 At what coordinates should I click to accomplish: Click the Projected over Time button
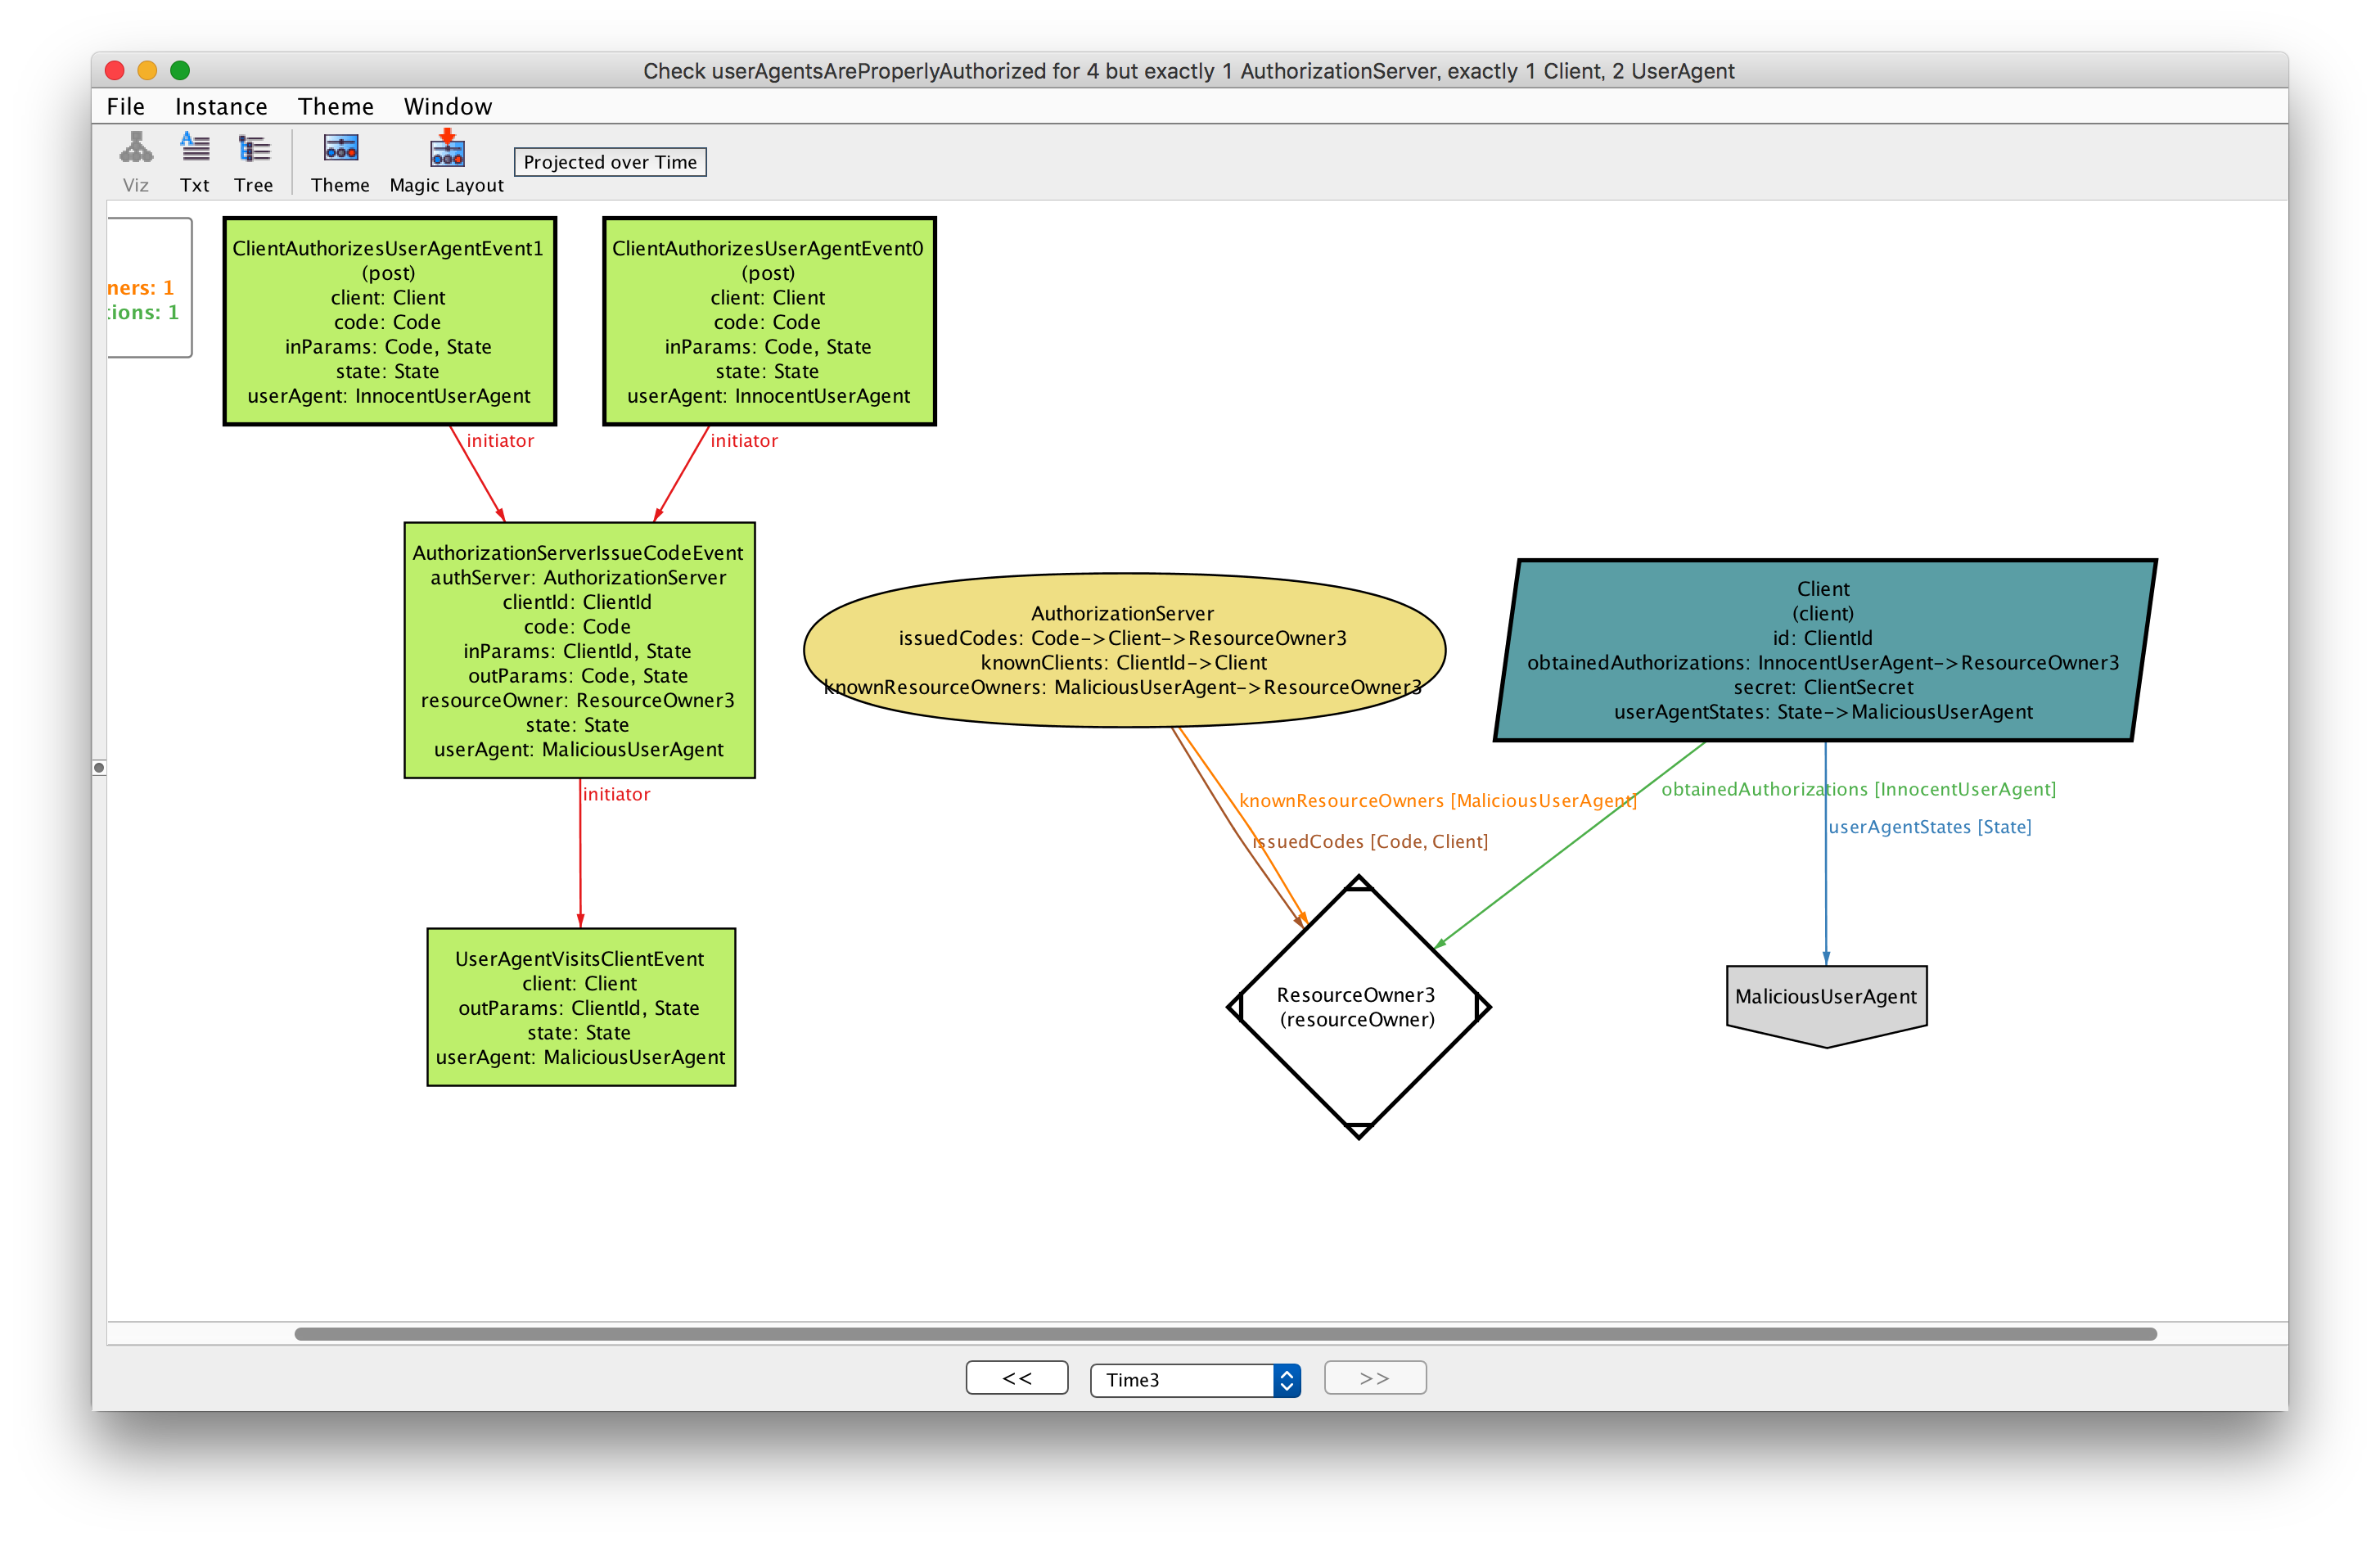click(x=610, y=162)
